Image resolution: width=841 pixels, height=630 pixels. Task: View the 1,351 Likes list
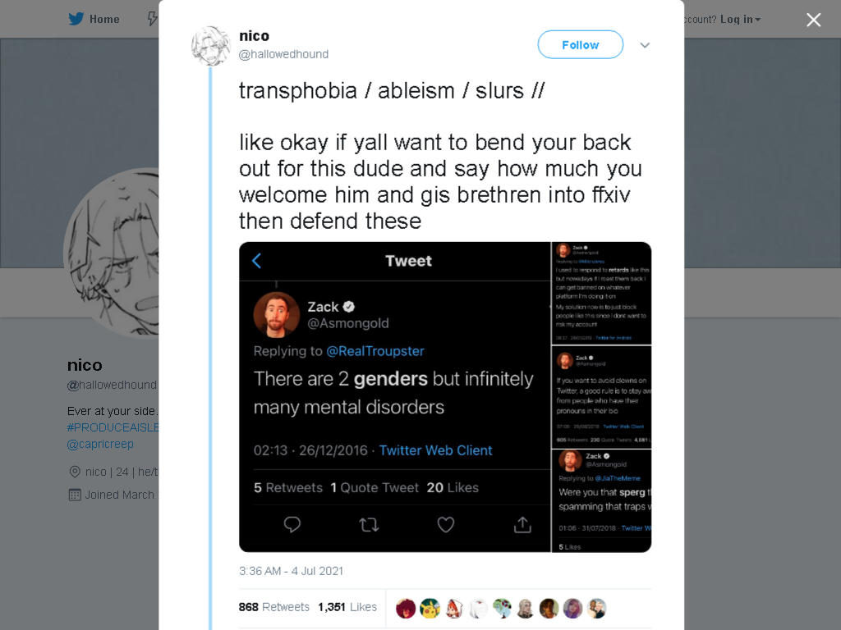pyautogui.click(x=347, y=607)
